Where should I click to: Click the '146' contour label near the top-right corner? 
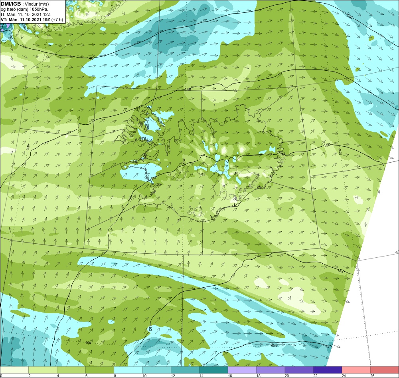(350, 16)
